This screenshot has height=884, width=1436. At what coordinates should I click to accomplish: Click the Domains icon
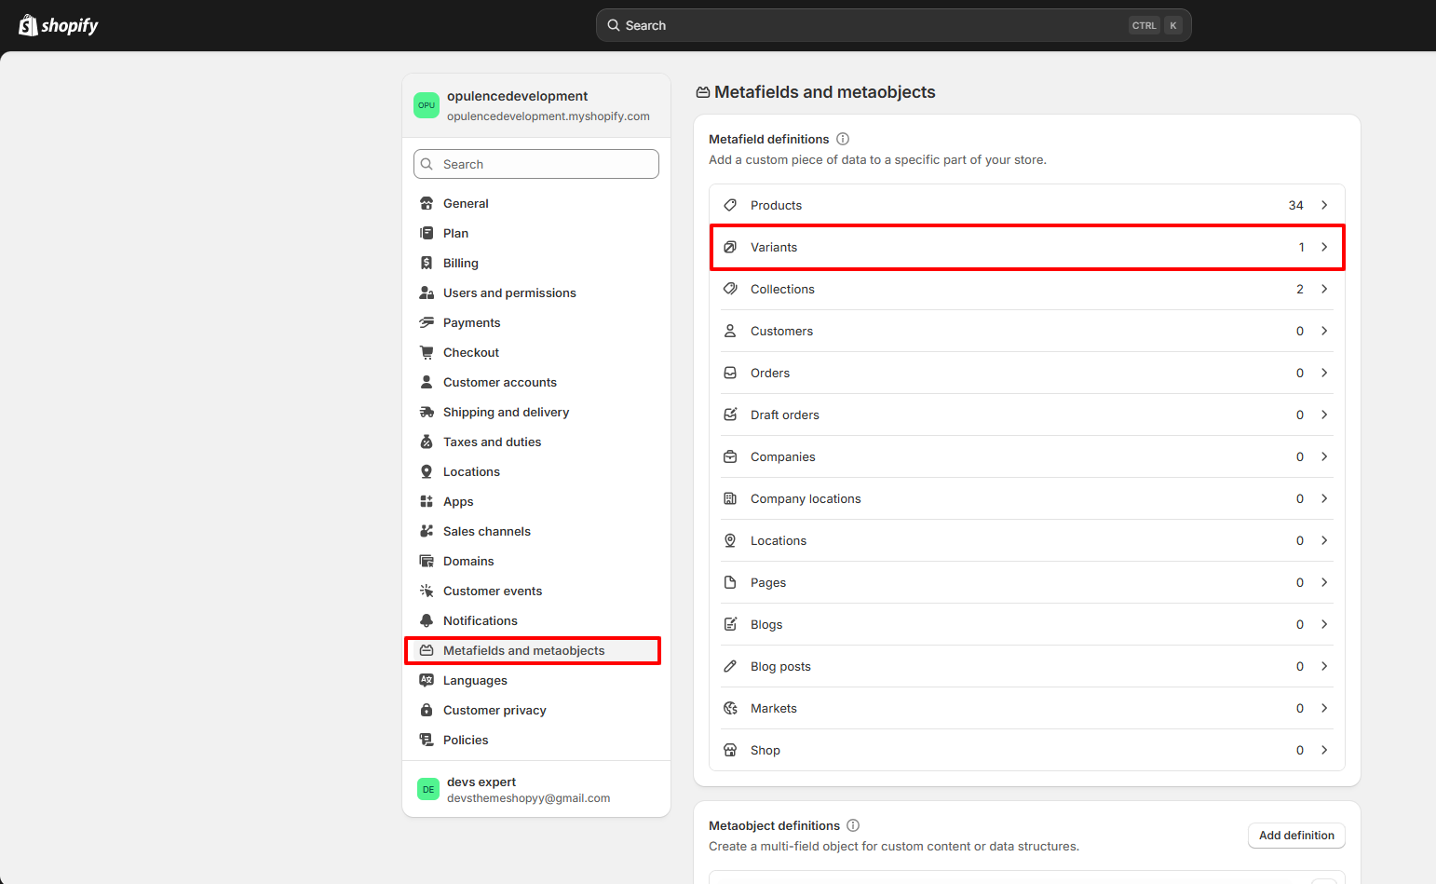tap(427, 561)
